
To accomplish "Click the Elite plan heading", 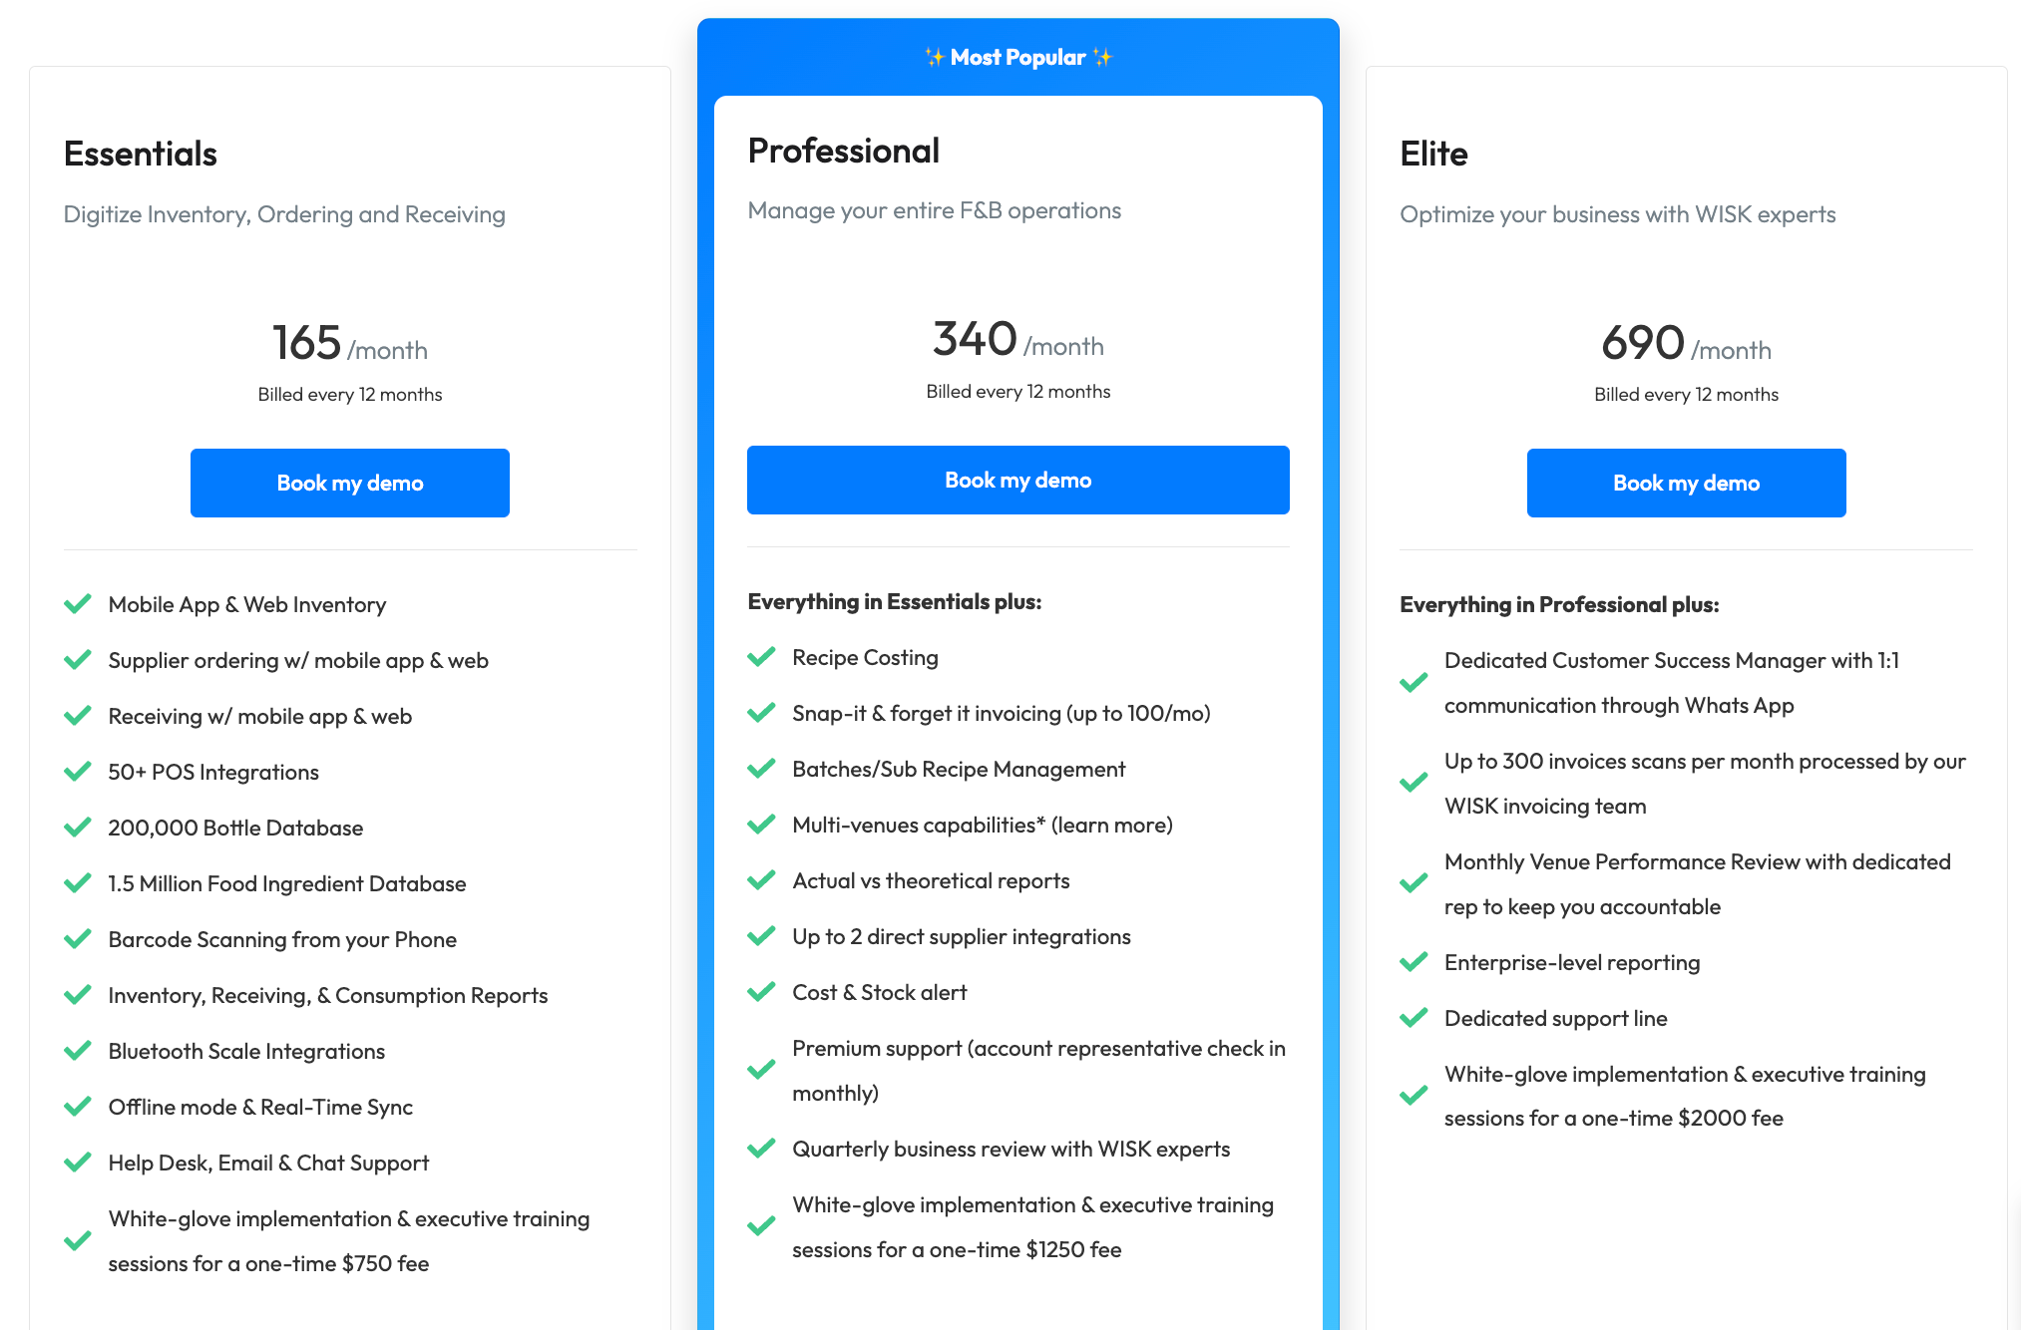I will pyautogui.click(x=1433, y=154).
